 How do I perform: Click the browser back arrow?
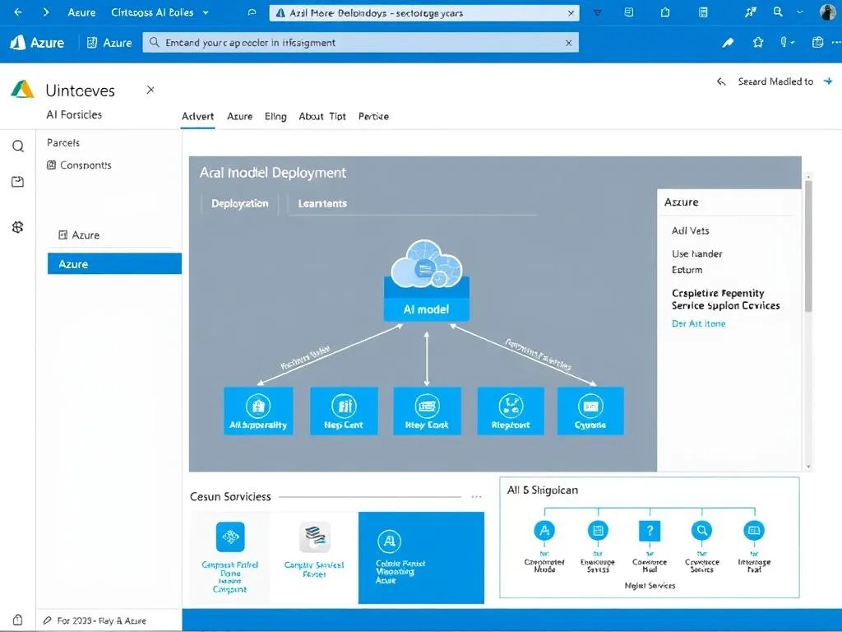click(18, 12)
